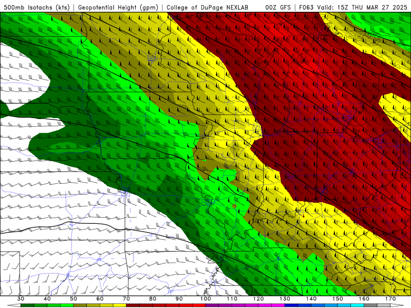Screen dimensions: 411x308
Task: Click the 130 label on the color scale
Action: coord(285,299)
